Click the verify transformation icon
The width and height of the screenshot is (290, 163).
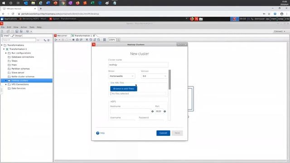[87, 40]
